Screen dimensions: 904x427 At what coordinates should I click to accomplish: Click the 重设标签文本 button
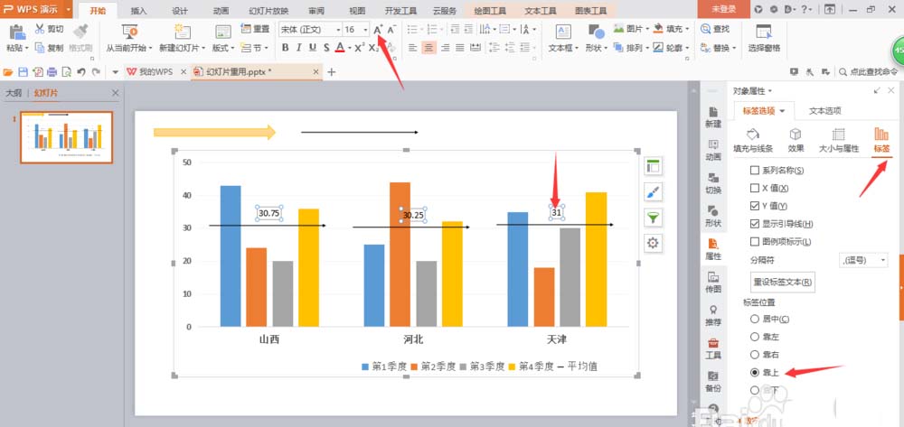point(782,282)
